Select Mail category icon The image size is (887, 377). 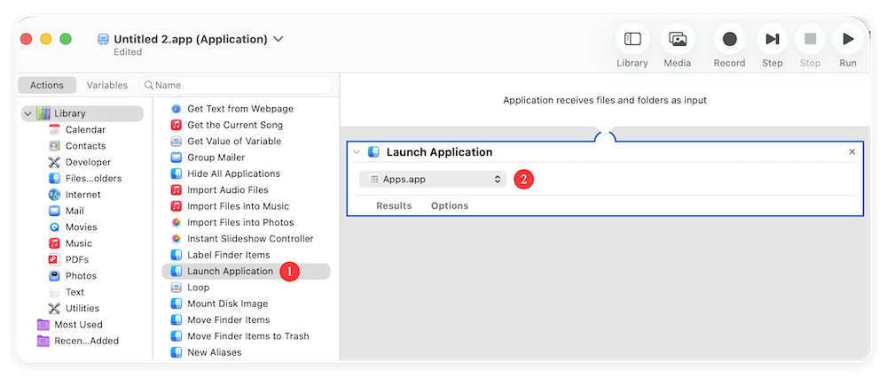click(54, 212)
